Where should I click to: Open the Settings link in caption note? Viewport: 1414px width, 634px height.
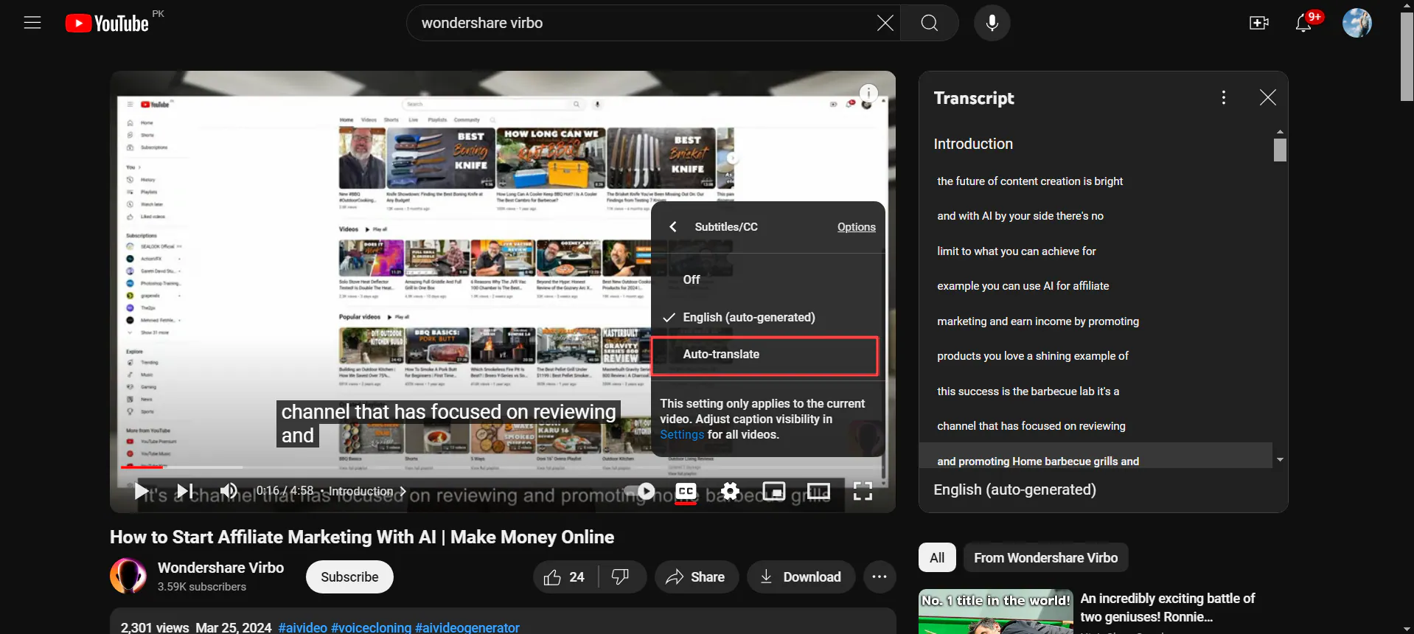pos(682,434)
